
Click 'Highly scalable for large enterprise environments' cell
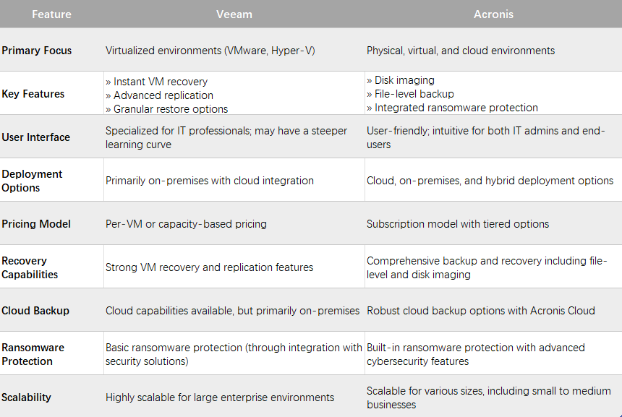(220, 397)
